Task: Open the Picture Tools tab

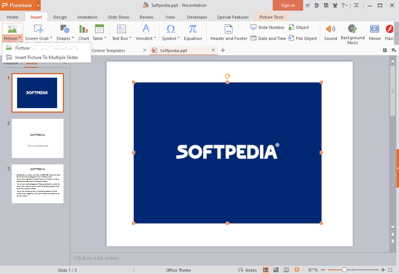Action: [x=271, y=17]
